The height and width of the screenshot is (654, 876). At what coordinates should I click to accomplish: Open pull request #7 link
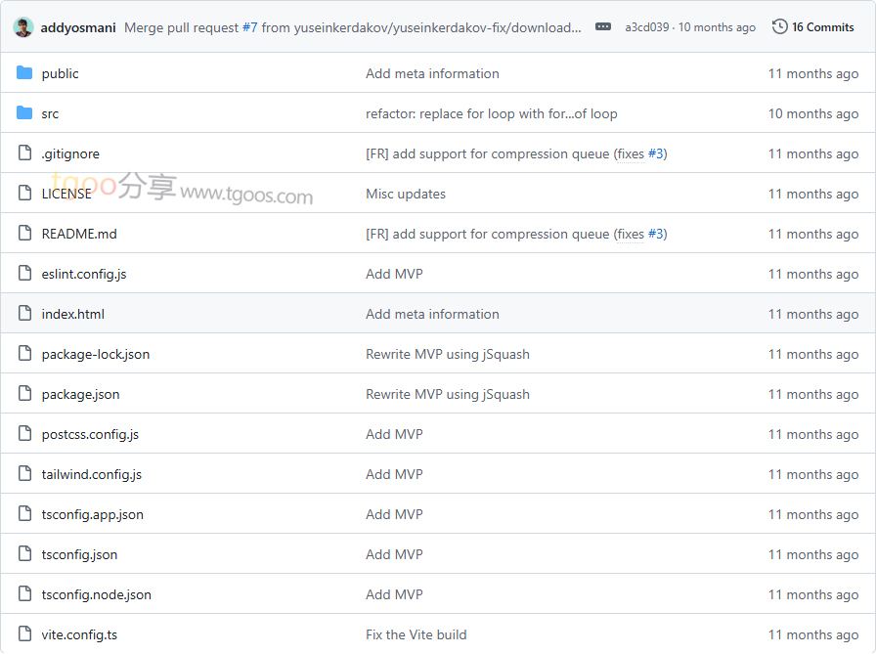click(x=248, y=27)
